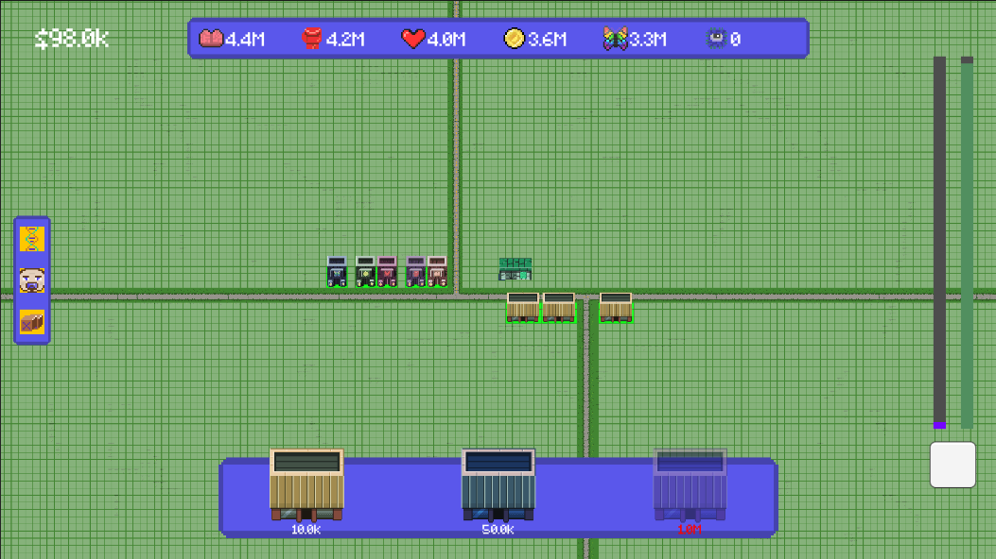Click the gray vertical progress bar
The width and height of the screenshot is (996, 559).
[x=939, y=242]
